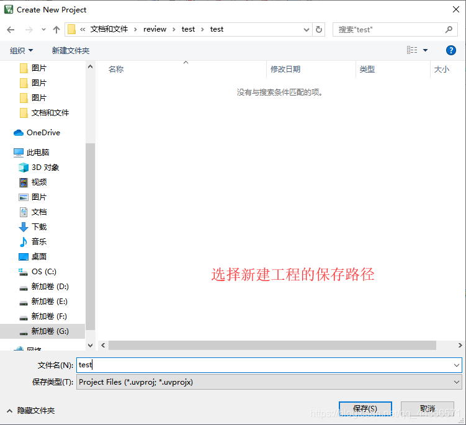Select review in the address breadcrumb
The height and width of the screenshot is (425, 466).
click(x=155, y=29)
